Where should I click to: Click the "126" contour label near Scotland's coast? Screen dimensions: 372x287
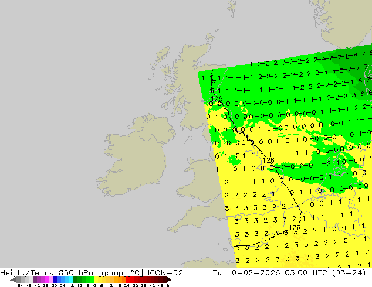click(x=217, y=98)
